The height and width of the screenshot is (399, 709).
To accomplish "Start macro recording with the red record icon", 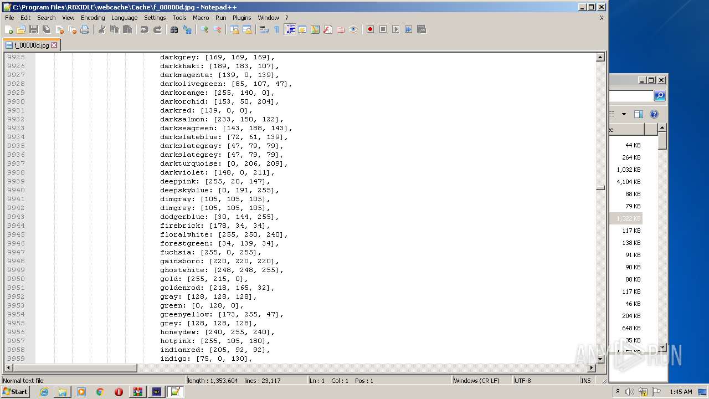I will (x=370, y=29).
